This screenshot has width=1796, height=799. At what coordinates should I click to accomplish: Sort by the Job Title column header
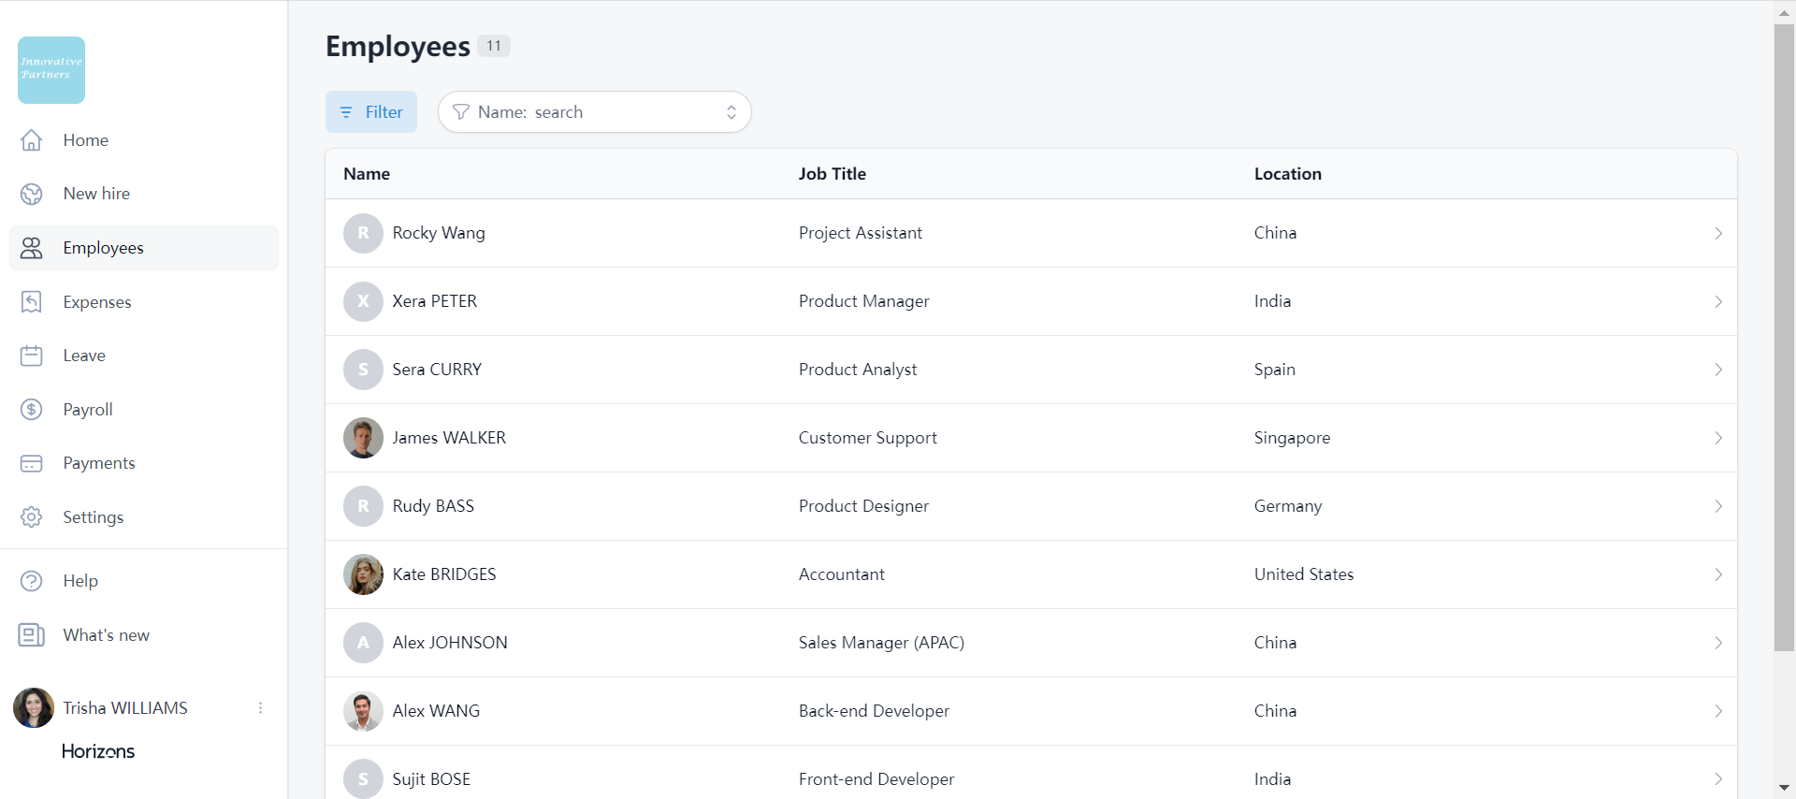(832, 174)
